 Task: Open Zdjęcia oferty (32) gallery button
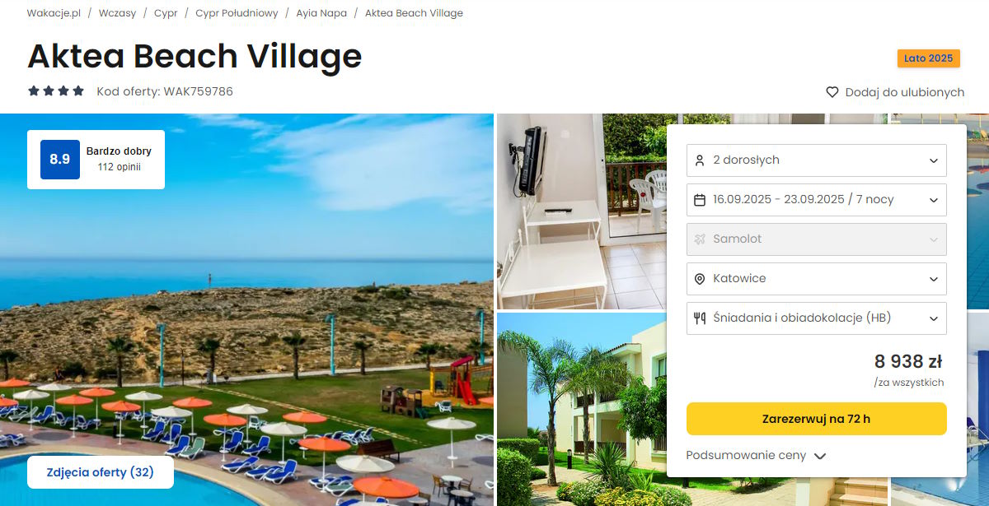[x=101, y=472]
